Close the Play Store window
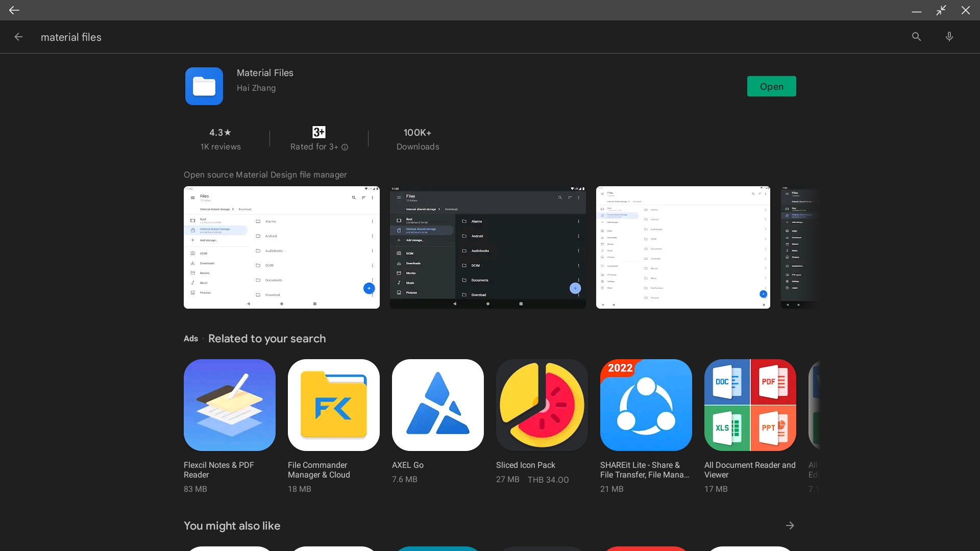The image size is (980, 551). [966, 10]
